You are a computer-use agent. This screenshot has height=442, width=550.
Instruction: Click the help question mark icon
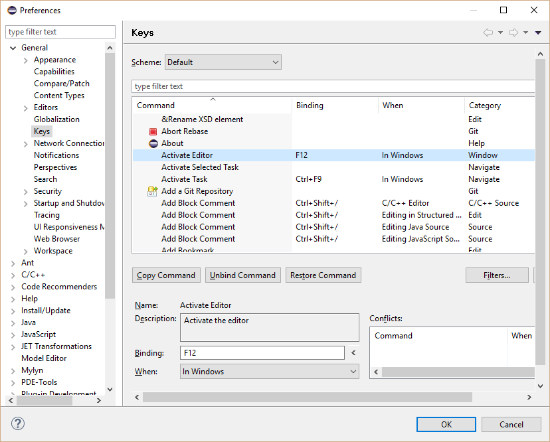[17, 423]
